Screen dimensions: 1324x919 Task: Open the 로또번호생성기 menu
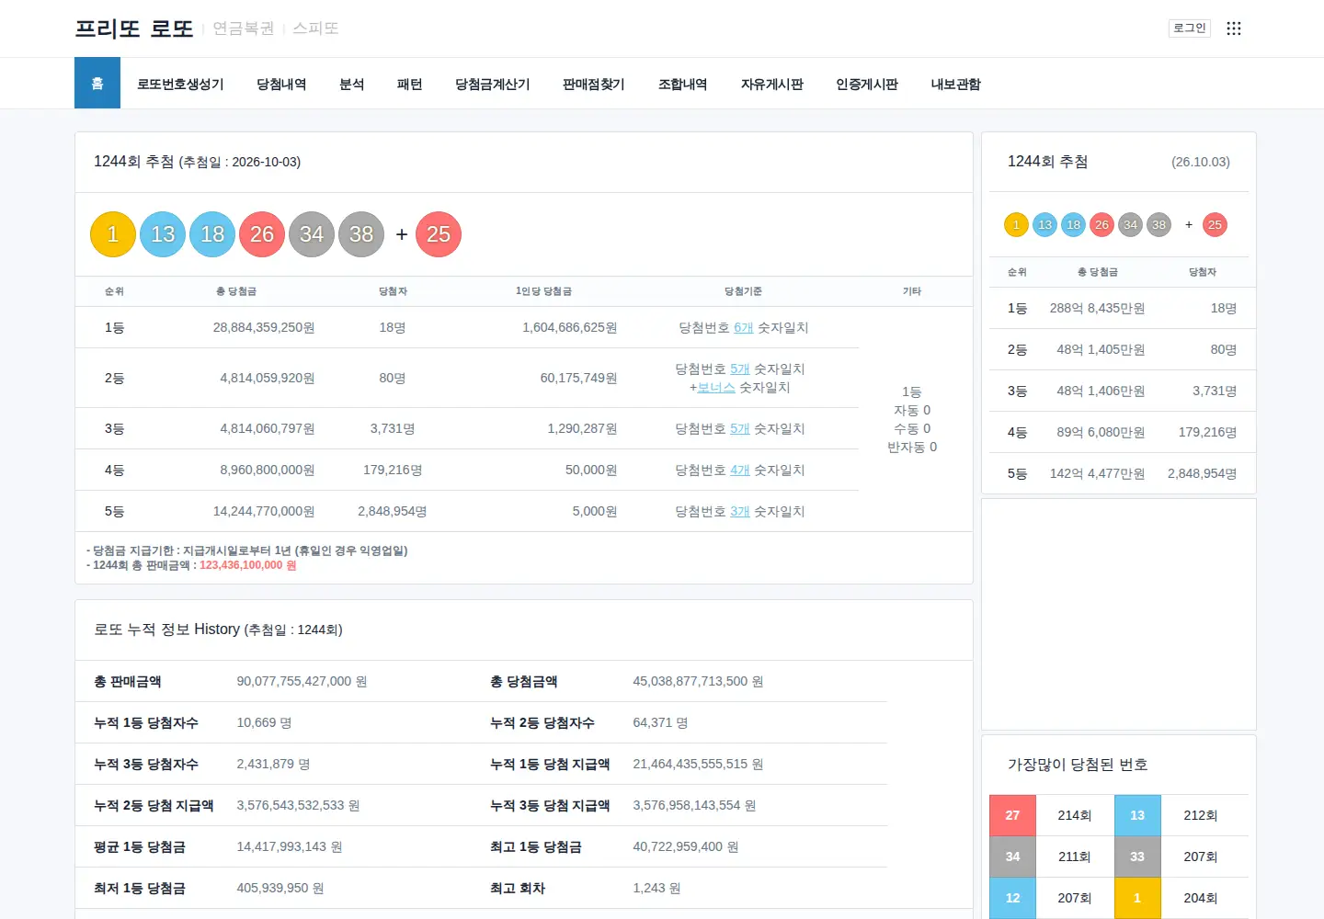click(x=180, y=84)
